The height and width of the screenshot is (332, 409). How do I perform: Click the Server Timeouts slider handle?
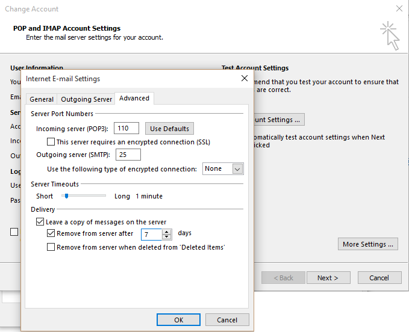click(x=66, y=195)
